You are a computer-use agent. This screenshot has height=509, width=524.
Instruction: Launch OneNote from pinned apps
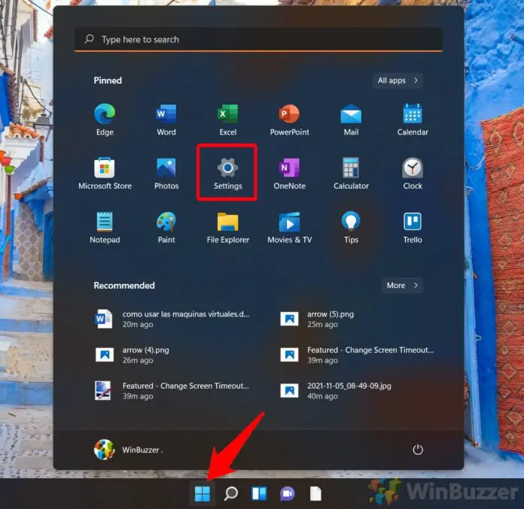(x=289, y=174)
